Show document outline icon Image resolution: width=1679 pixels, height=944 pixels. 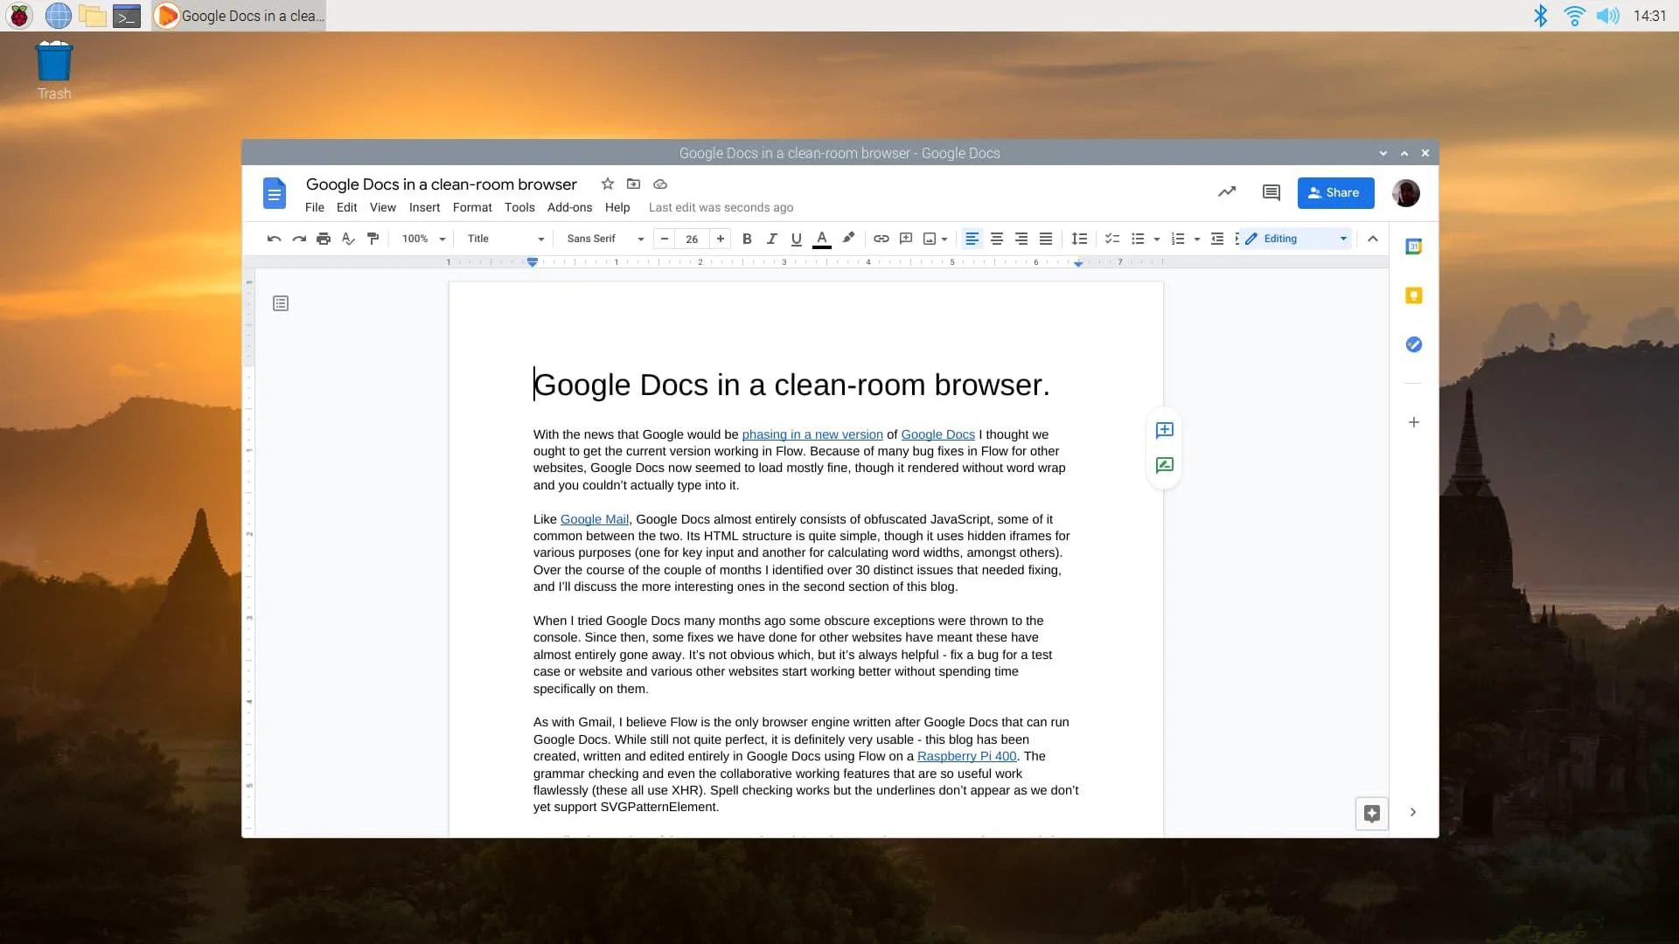click(x=281, y=303)
